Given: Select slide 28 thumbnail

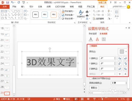Looking at the screenshot, I should 7,87.
